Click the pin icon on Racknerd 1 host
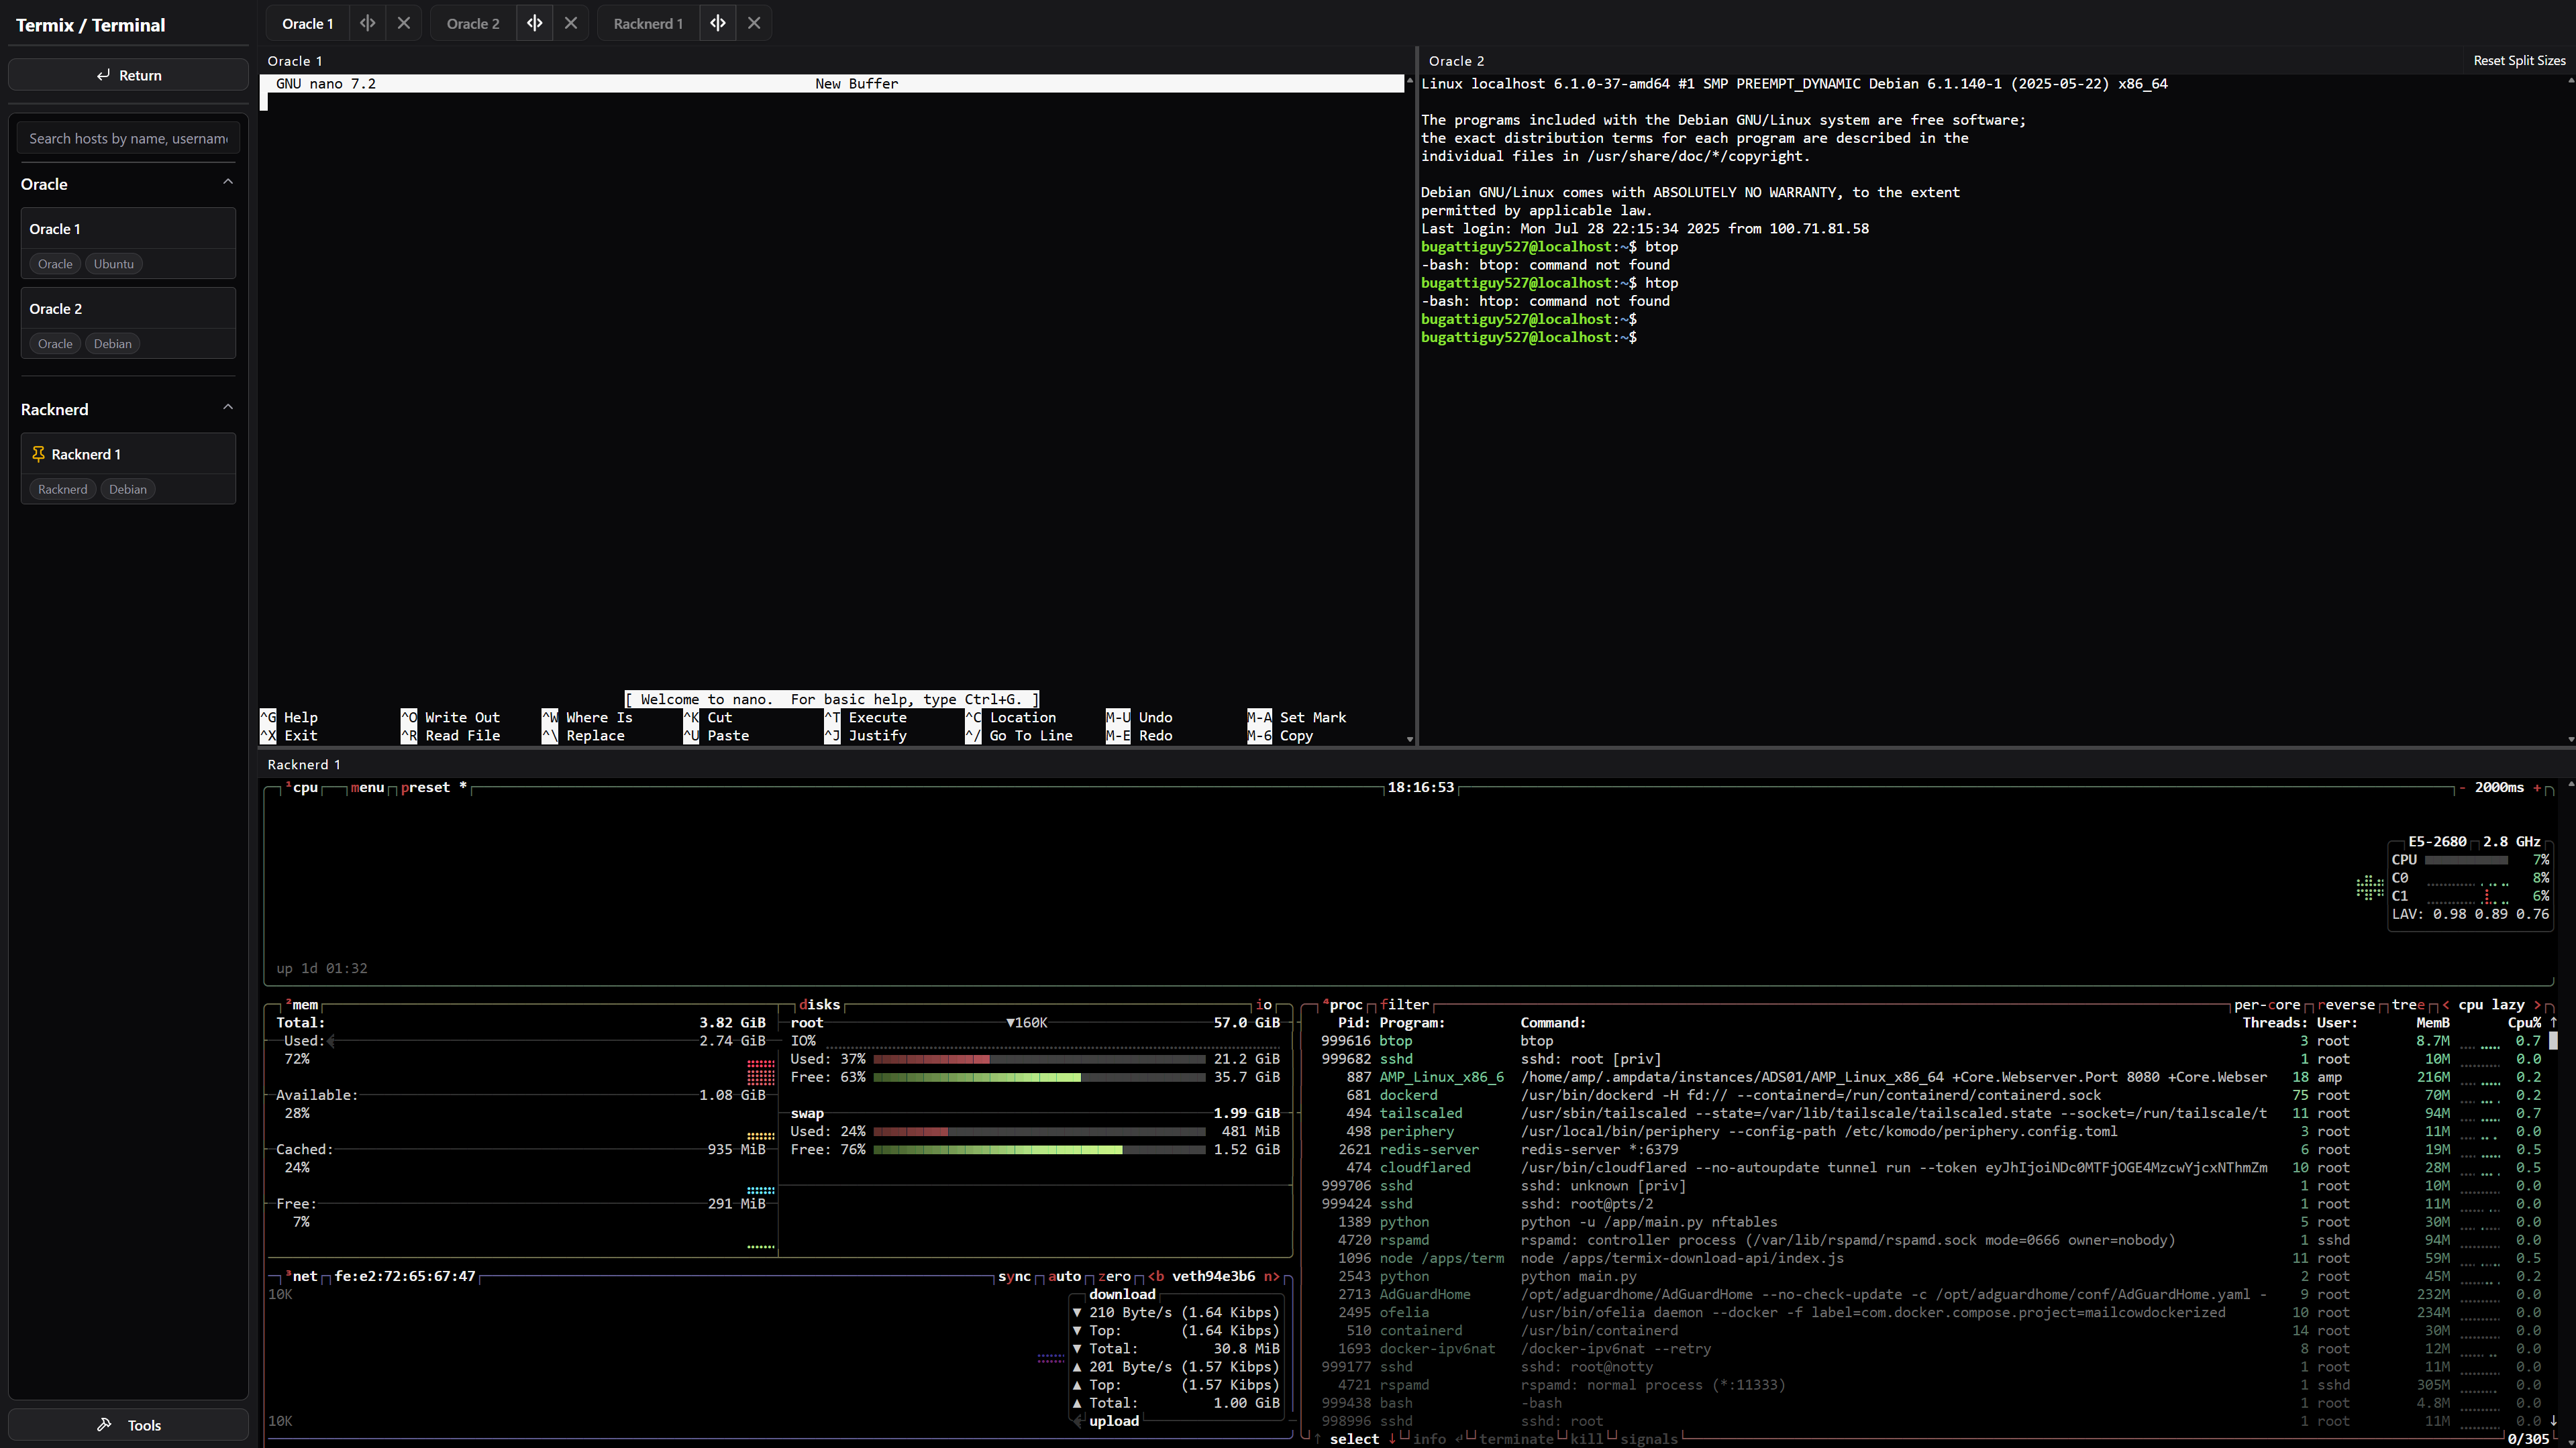The image size is (2576, 1448). [x=38, y=453]
